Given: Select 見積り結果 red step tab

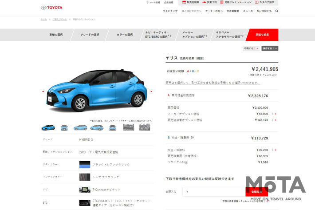Looking at the screenshot, I should tap(262, 35).
